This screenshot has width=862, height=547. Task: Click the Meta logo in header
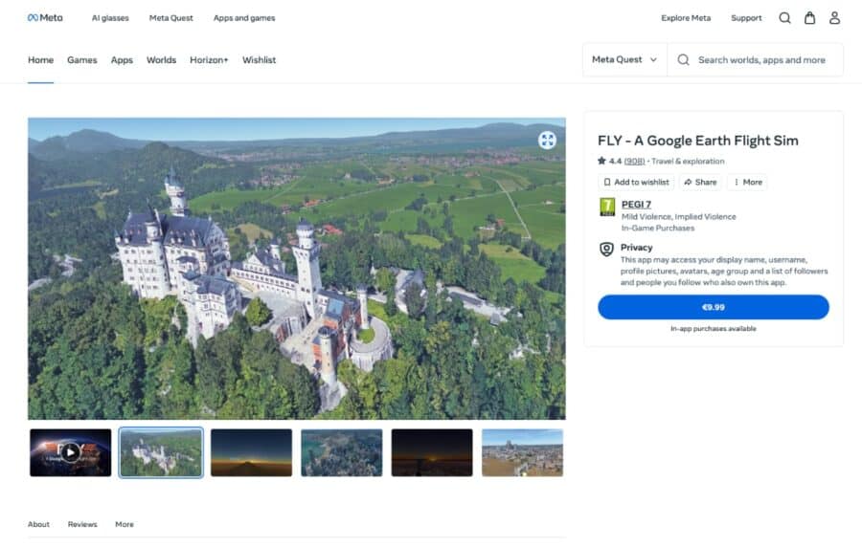(x=45, y=17)
